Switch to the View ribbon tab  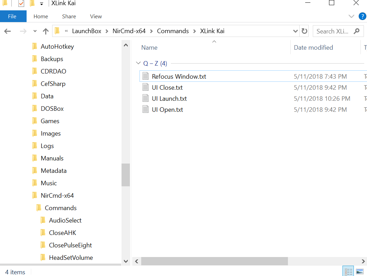96,16
